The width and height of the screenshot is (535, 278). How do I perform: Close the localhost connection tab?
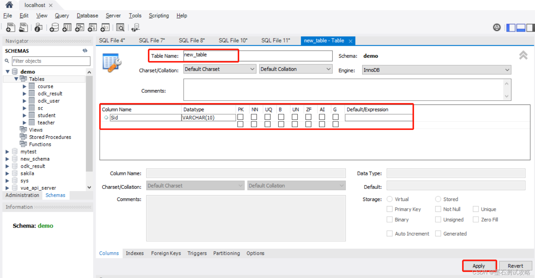coord(51,5)
